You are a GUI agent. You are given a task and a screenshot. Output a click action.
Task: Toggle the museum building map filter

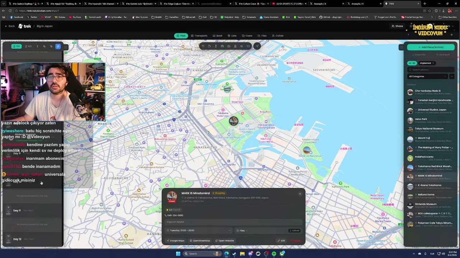[235, 46]
